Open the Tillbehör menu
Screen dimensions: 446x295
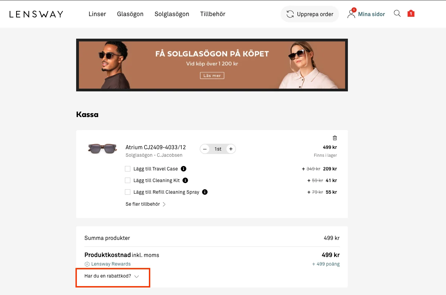click(213, 14)
